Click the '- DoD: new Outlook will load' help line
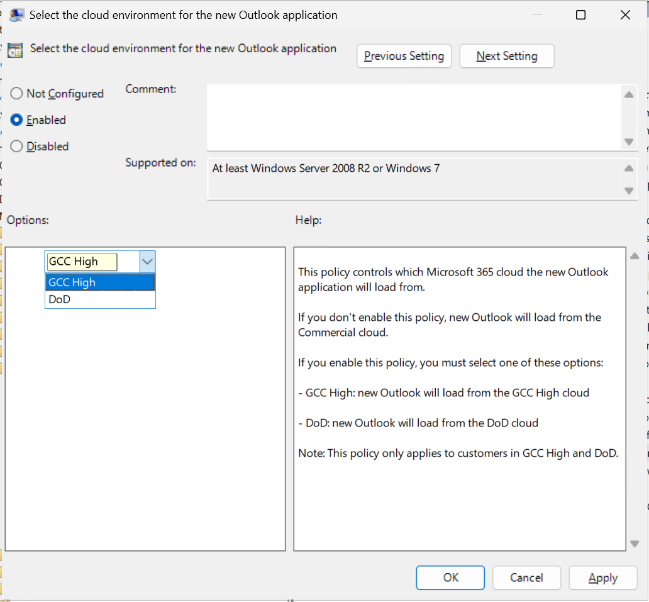The width and height of the screenshot is (649, 602). point(418,423)
